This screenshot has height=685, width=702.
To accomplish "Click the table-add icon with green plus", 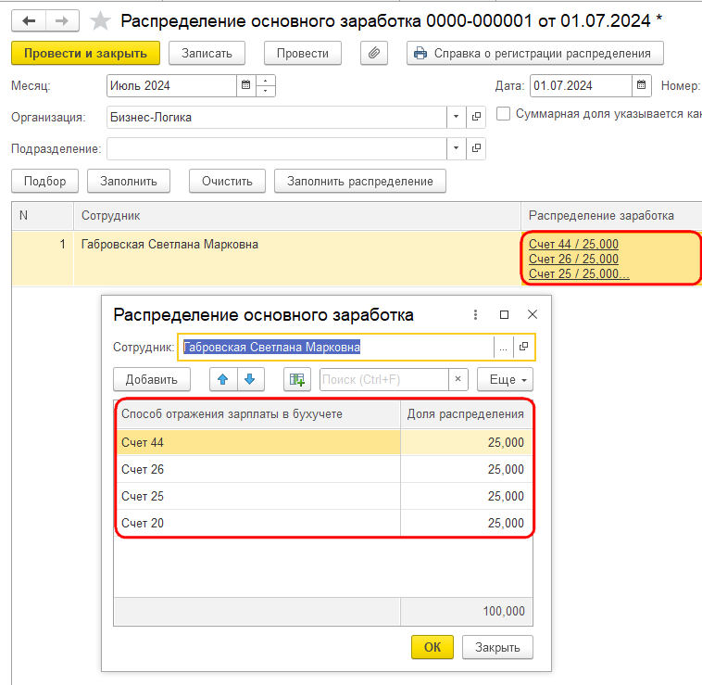I will [297, 379].
